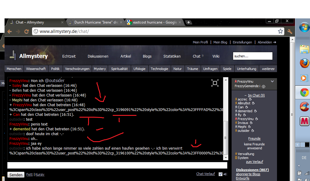The image size is (310, 181).
Task: Open the Diskussionen menu item
Action: click(98, 56)
